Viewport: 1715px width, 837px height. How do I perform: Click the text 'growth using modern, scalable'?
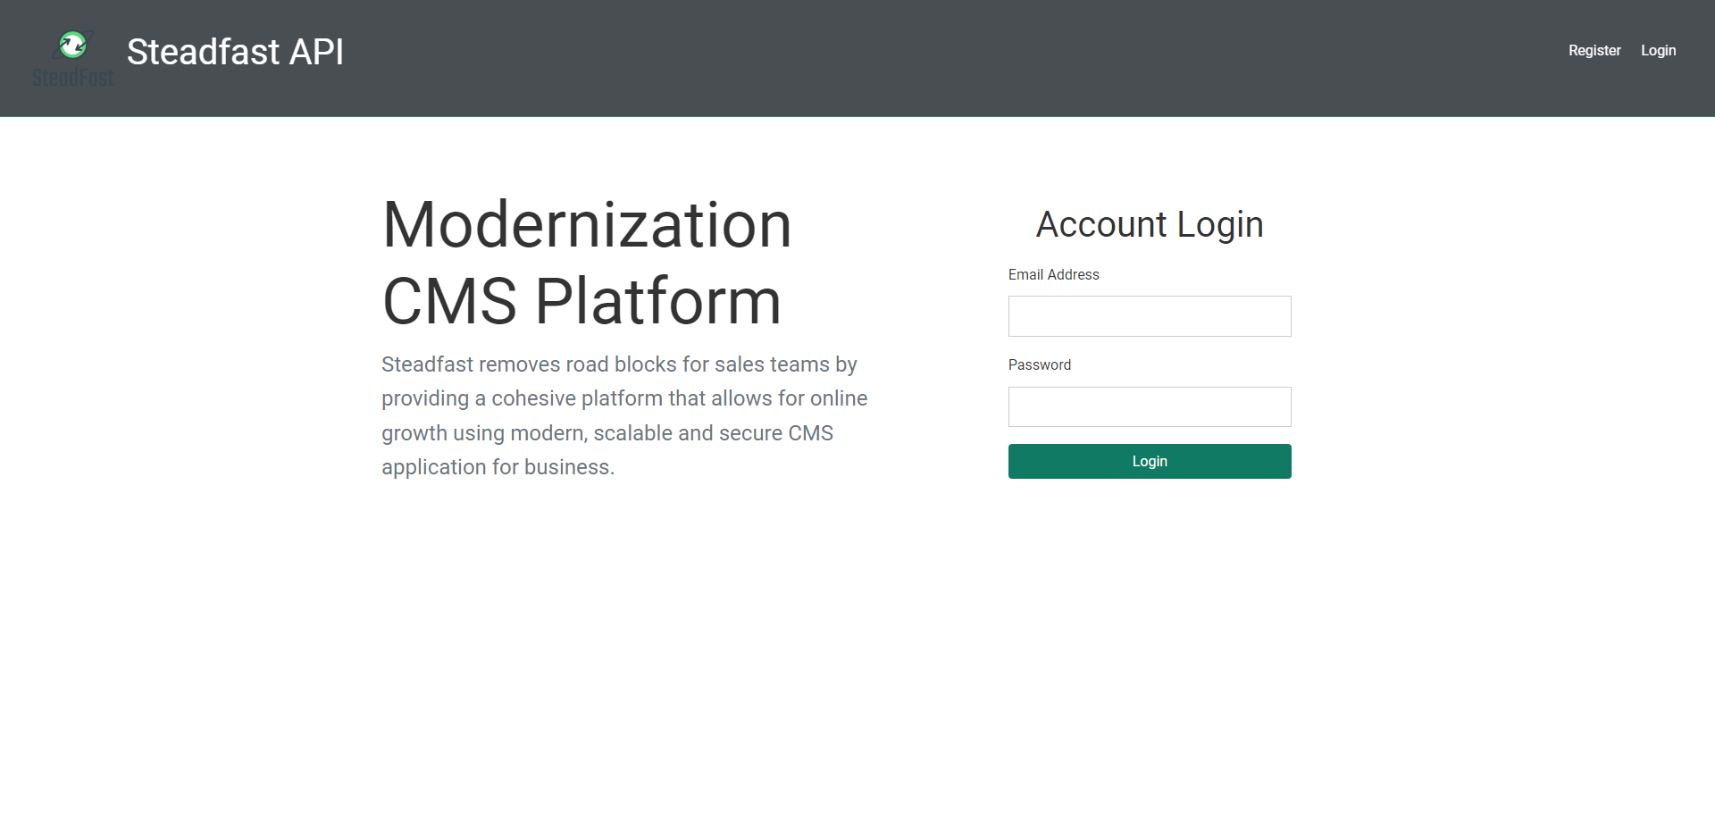point(527,433)
